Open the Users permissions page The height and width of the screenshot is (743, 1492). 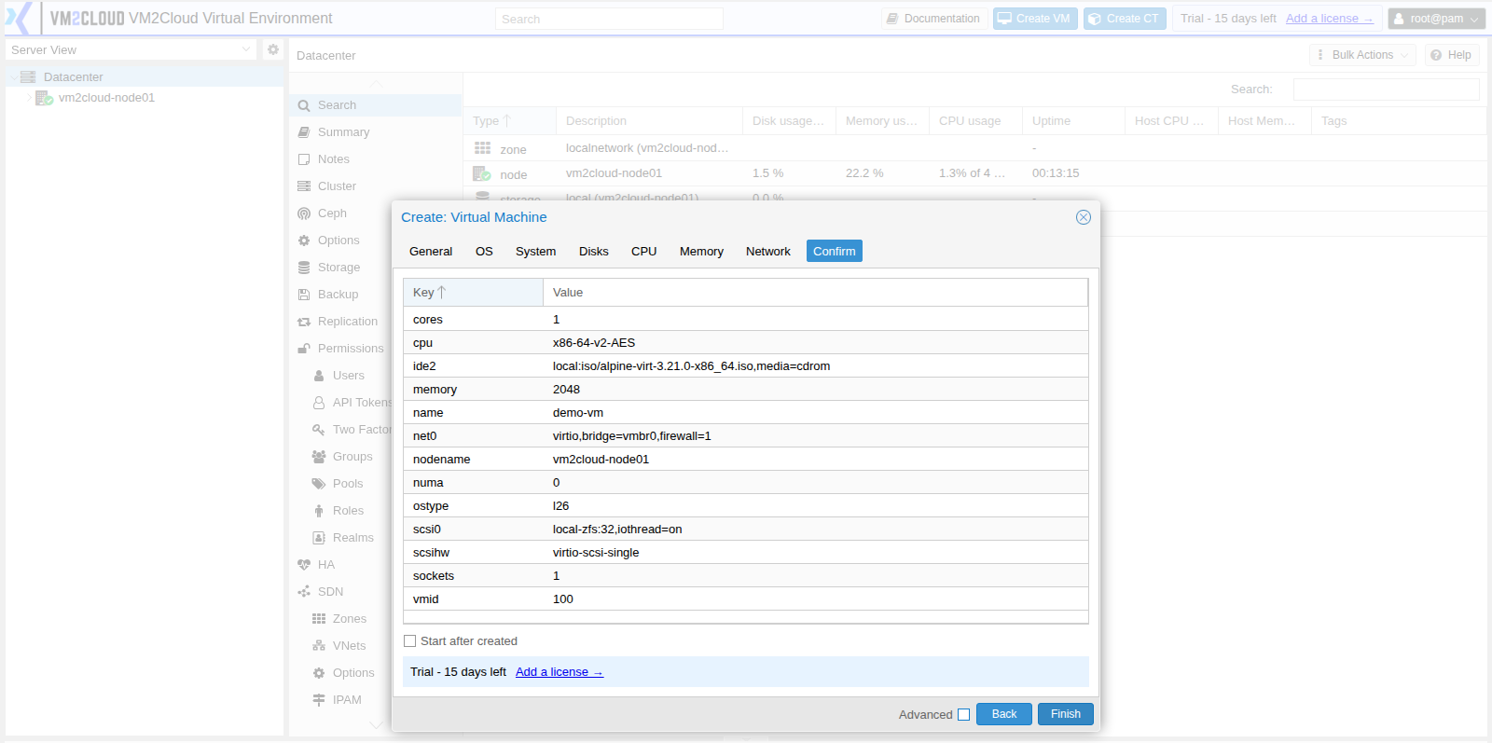tap(348, 376)
